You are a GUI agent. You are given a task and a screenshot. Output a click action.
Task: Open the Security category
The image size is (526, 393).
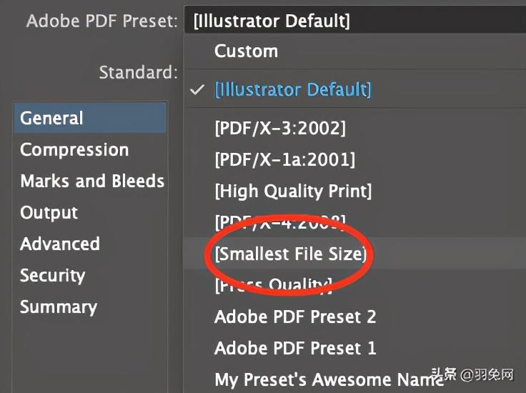pyautogui.click(x=52, y=276)
